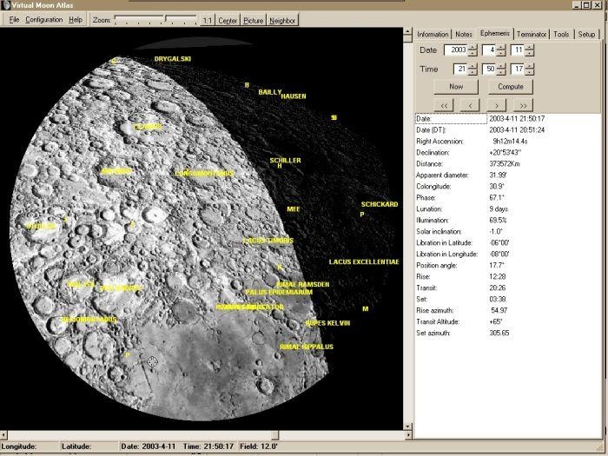Open the Configuration menu
608x456 pixels.
click(x=43, y=19)
